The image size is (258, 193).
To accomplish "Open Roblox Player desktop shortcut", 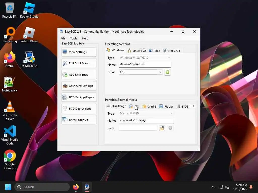I will tap(29, 35).
